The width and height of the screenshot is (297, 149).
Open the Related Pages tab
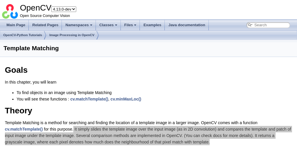[45, 25]
